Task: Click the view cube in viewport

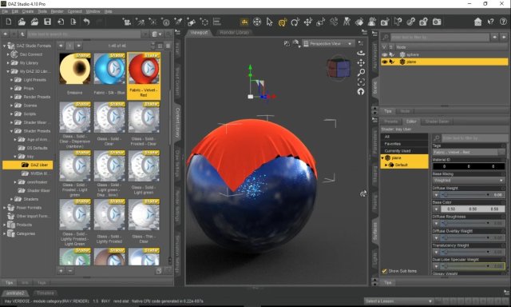Action: 339,67
